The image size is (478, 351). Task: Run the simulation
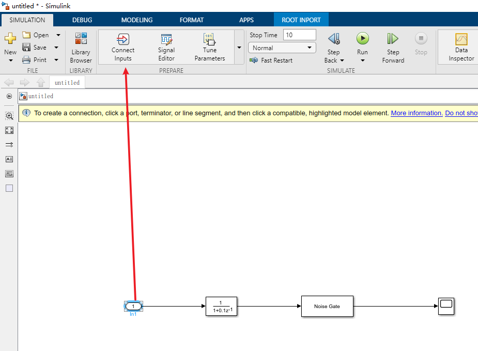coord(362,38)
